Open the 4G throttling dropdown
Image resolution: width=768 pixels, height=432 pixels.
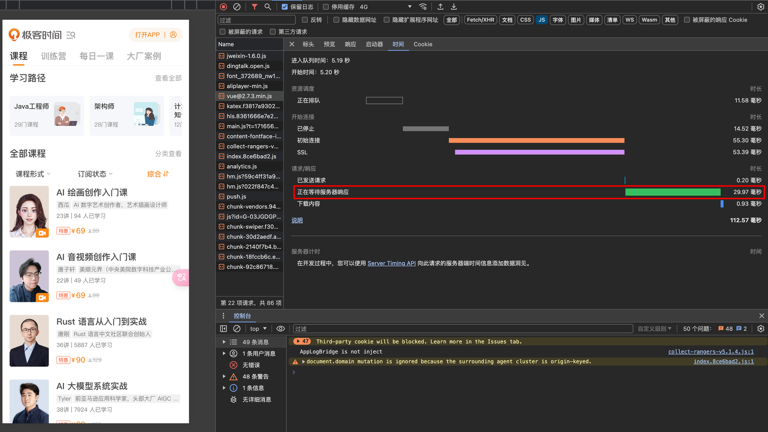click(x=385, y=7)
